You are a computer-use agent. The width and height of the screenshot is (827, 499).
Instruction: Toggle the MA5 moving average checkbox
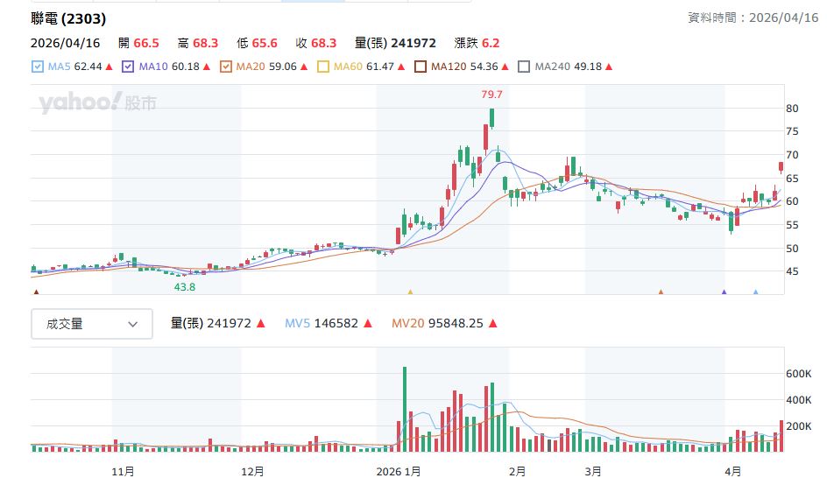(38, 66)
